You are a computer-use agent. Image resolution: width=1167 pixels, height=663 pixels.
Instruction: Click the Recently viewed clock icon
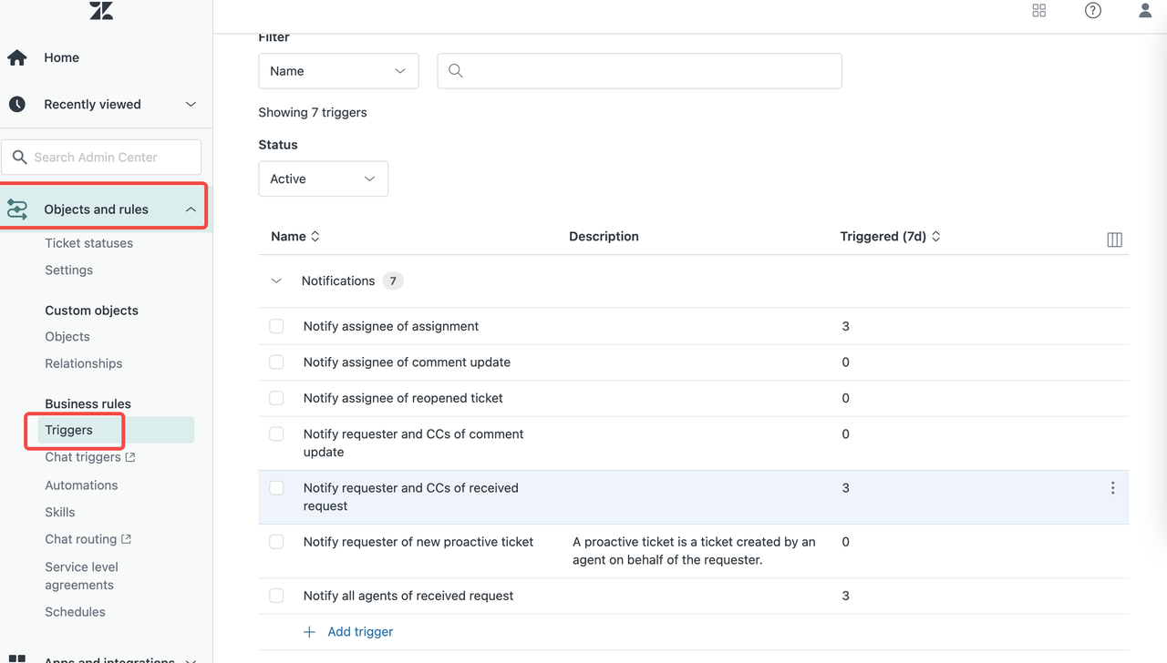pos(17,105)
